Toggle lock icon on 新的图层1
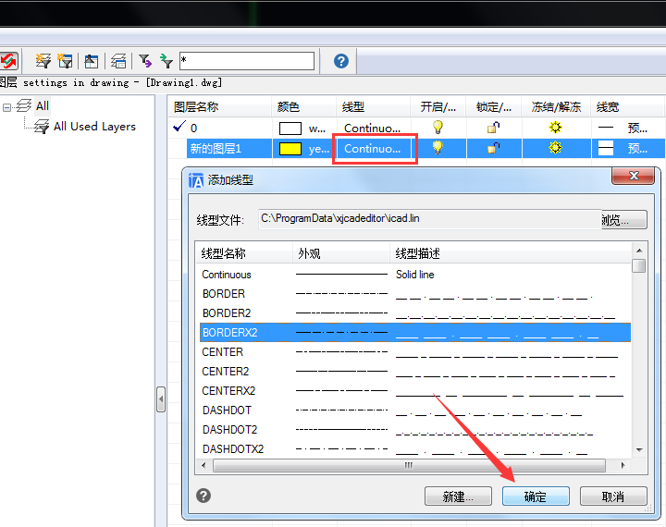 [x=493, y=148]
